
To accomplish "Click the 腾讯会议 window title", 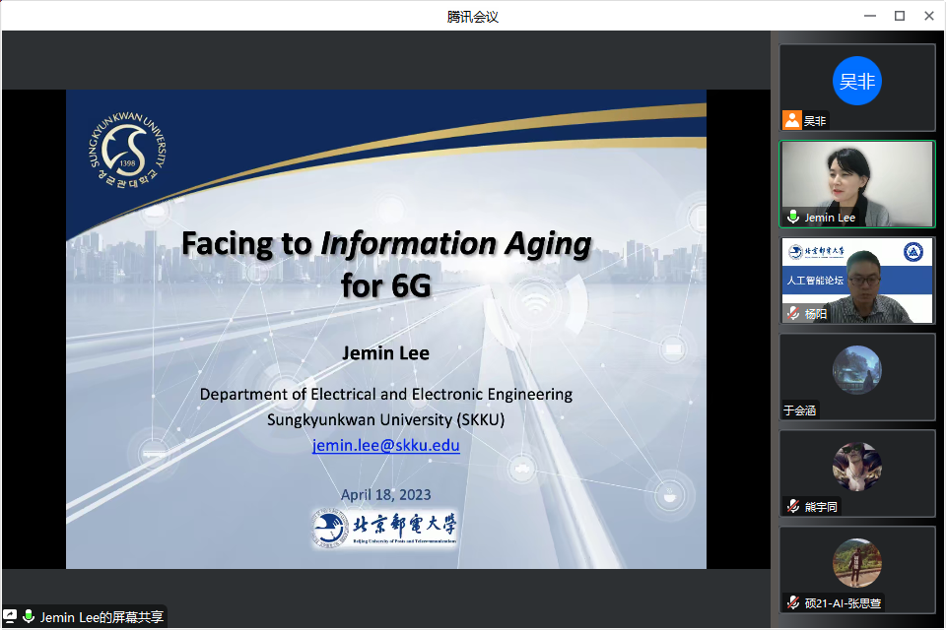I will pyautogui.click(x=473, y=17).
